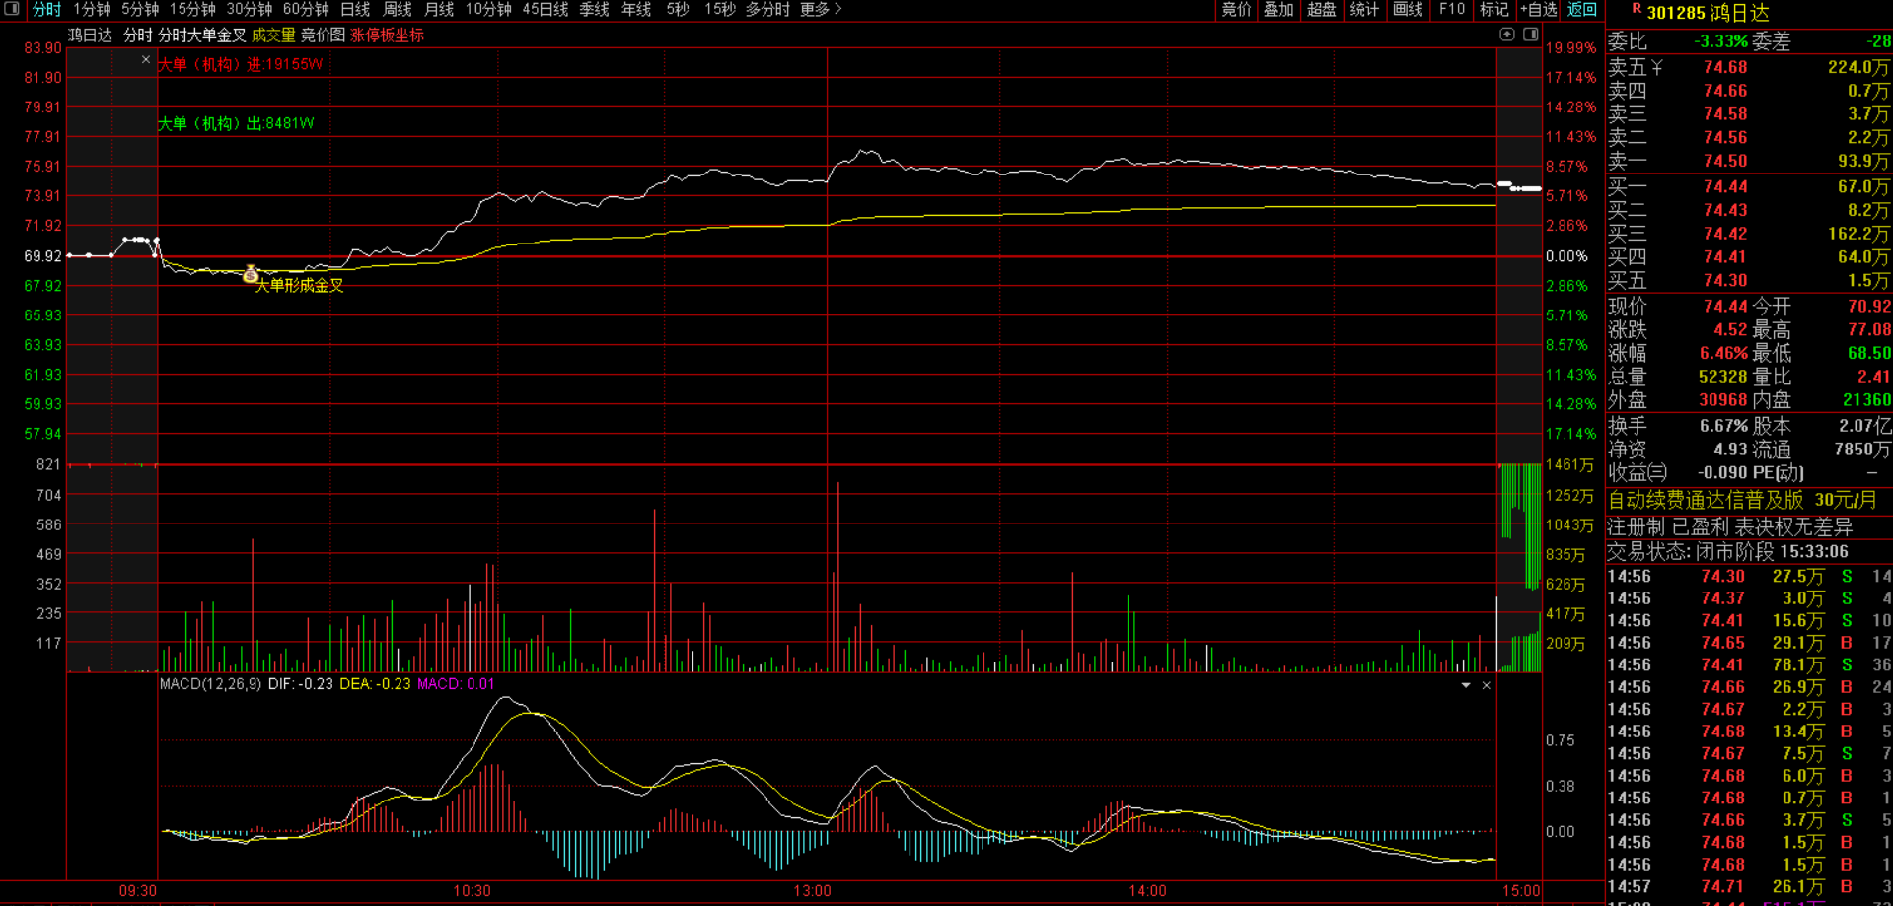Click the 13:00 timeline marker
The width and height of the screenshot is (1893, 906).
(812, 890)
